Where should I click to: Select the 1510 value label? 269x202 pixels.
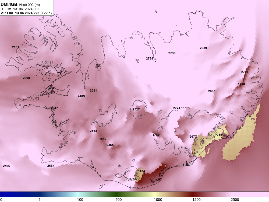[241, 84]
